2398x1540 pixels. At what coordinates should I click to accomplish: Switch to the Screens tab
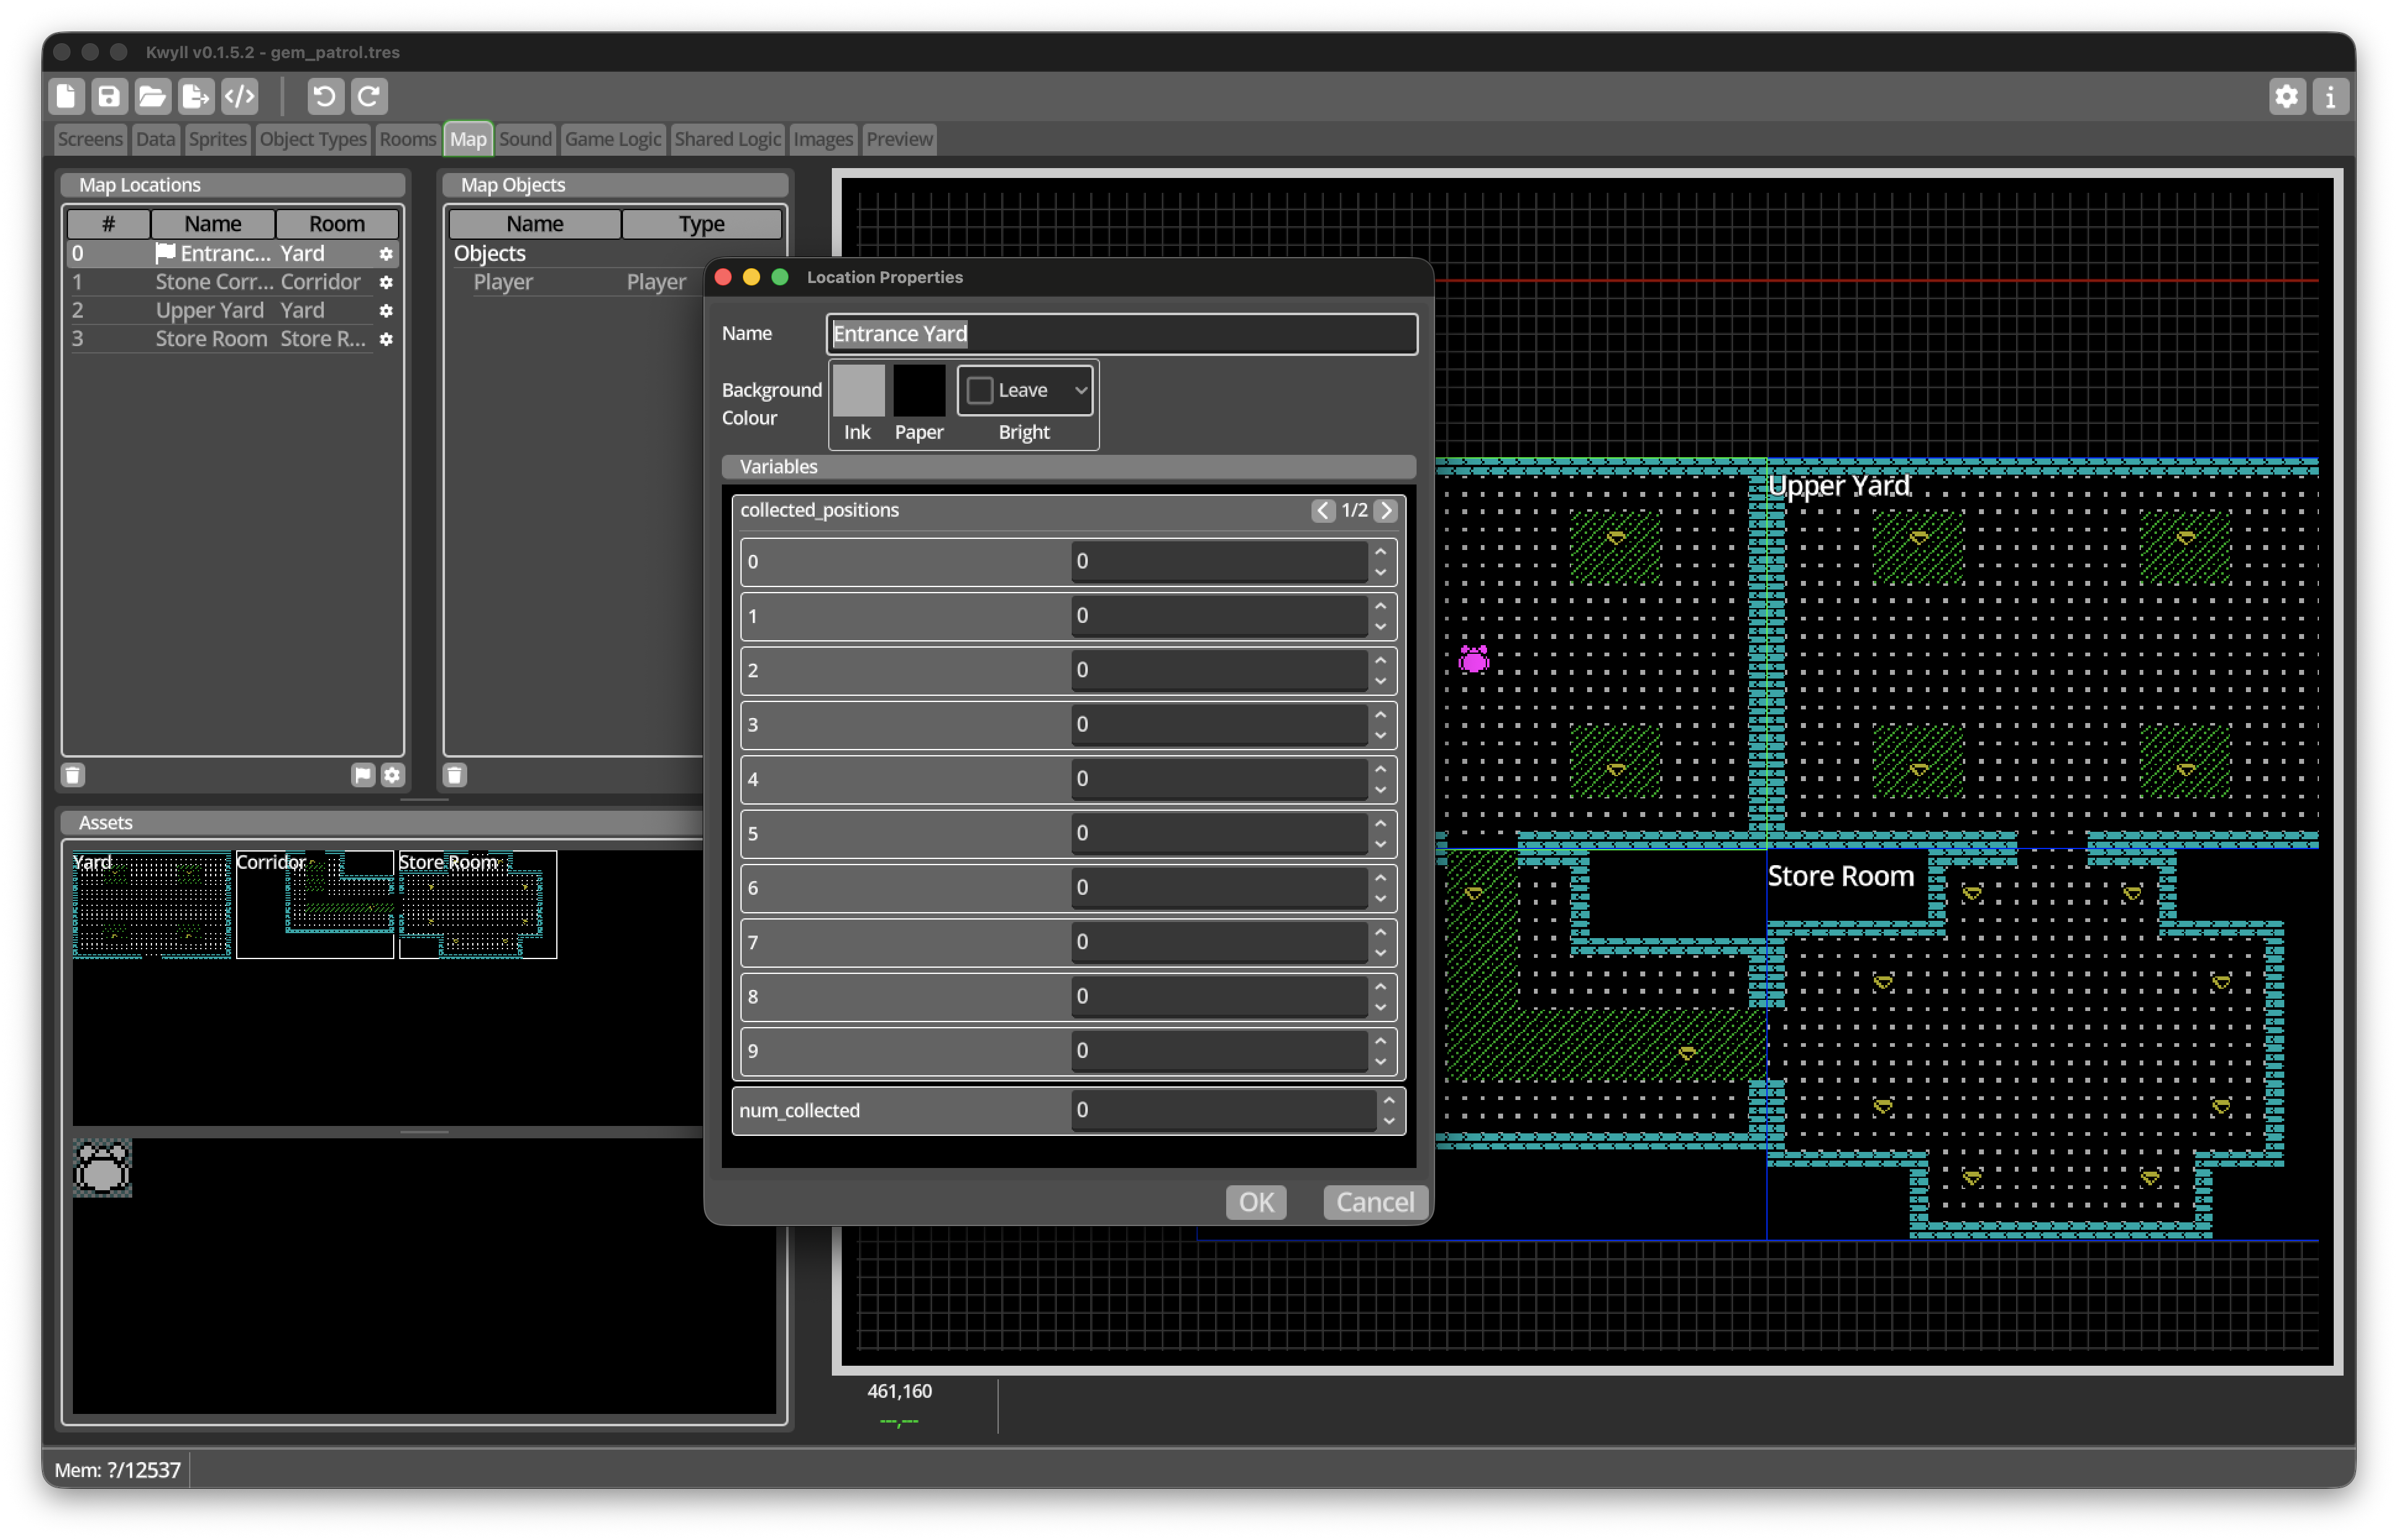click(x=90, y=139)
